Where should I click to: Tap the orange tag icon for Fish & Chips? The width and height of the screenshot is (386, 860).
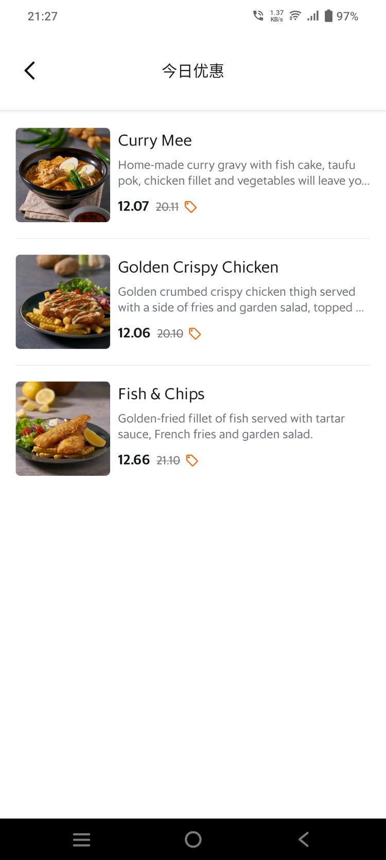[x=192, y=460]
